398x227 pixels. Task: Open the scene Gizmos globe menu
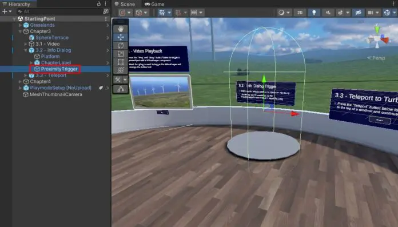tap(387, 13)
